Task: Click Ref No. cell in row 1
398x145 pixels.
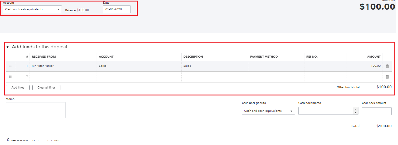Action: [x=325, y=66]
